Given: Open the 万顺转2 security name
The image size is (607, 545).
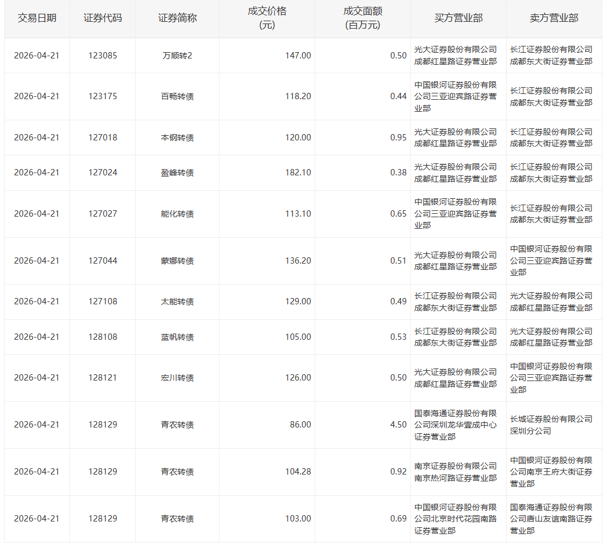Looking at the screenshot, I should [x=177, y=56].
